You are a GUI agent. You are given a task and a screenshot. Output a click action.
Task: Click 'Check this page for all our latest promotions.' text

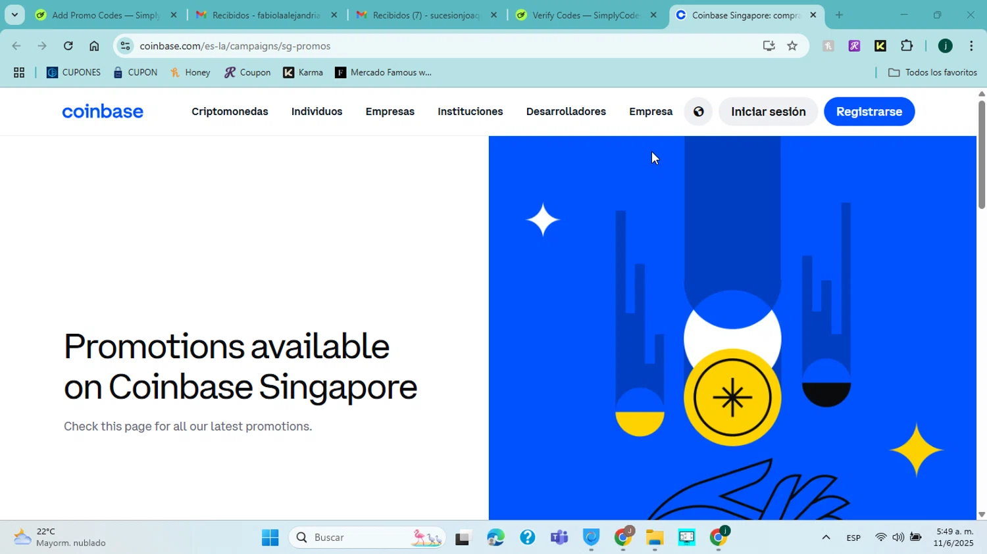coord(188,427)
